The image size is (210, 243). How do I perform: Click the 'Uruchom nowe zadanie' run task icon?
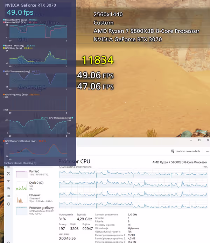click(173, 151)
